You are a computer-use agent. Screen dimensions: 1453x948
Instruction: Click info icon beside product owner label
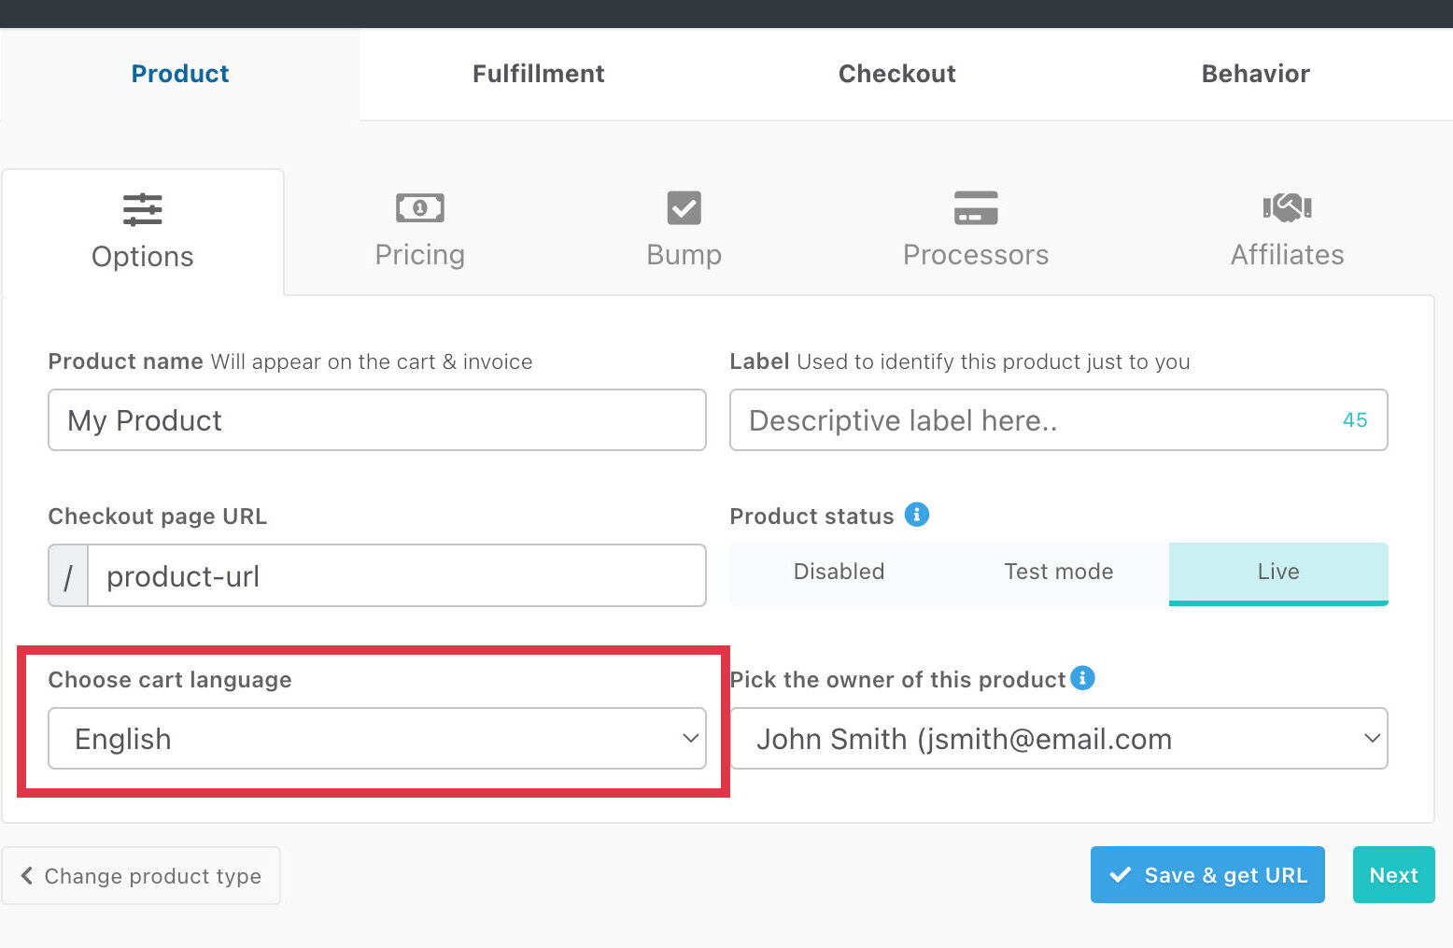pyautogui.click(x=1082, y=678)
